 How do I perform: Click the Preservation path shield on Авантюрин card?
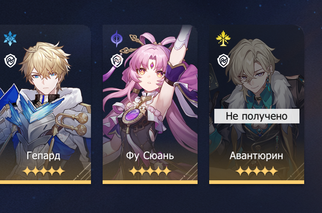(x=223, y=61)
